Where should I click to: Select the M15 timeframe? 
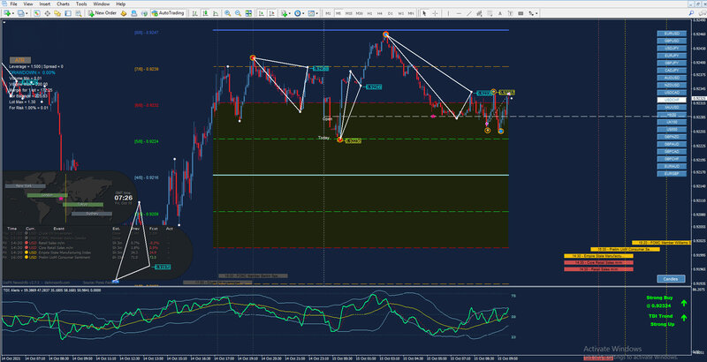pyautogui.click(x=348, y=13)
